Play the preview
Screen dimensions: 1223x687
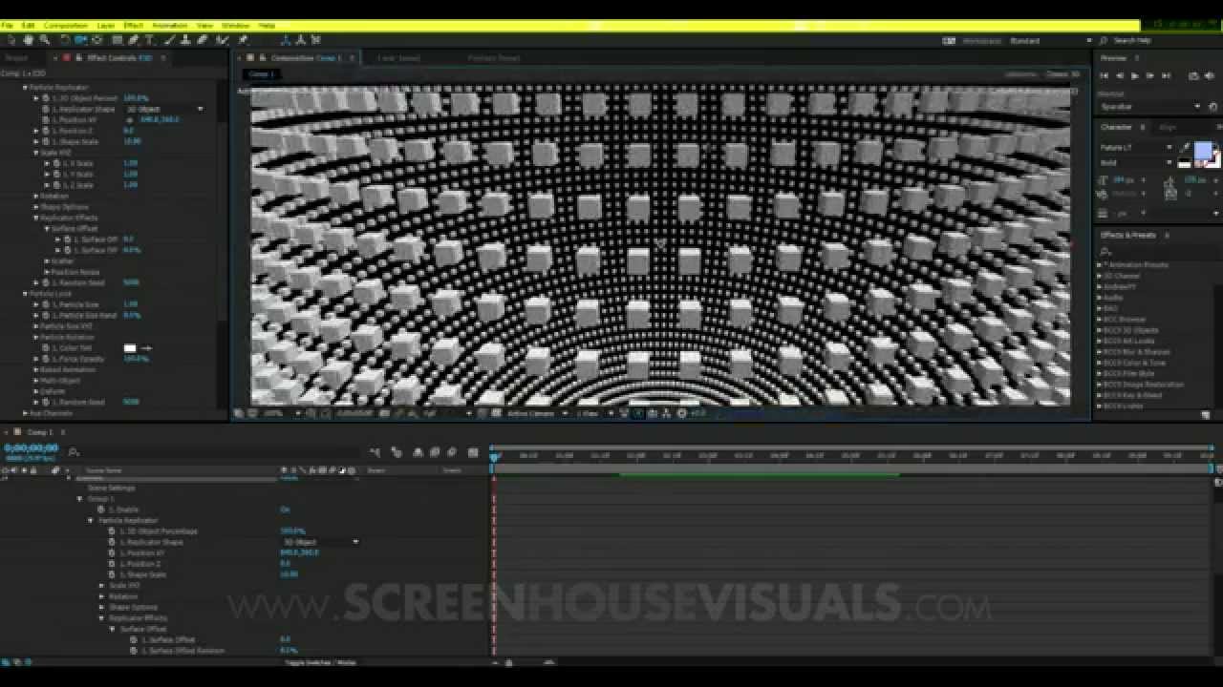[x=1135, y=75]
